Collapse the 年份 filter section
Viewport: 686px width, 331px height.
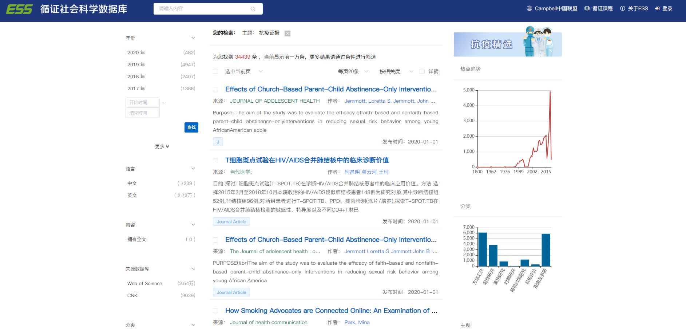pos(193,38)
